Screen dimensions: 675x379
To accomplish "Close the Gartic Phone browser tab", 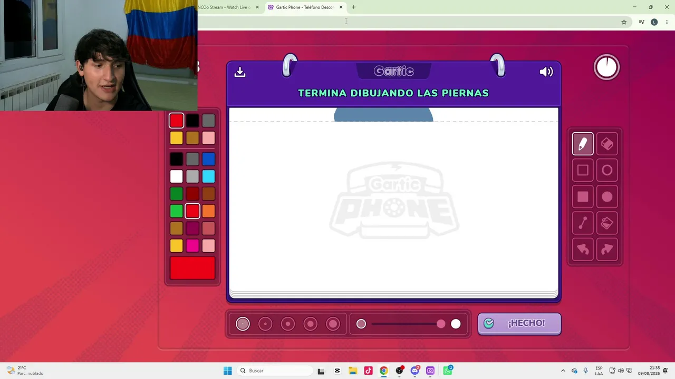I will 341,7.
